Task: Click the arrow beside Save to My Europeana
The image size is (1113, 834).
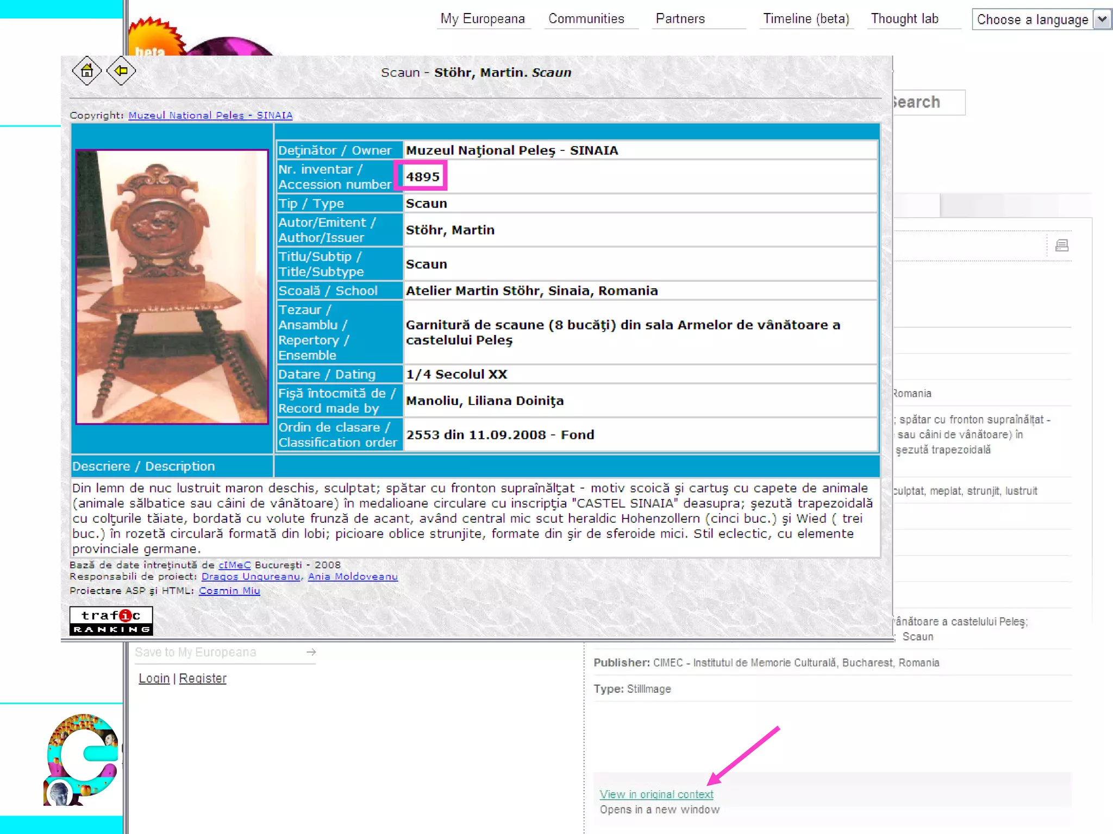Action: pos(311,652)
